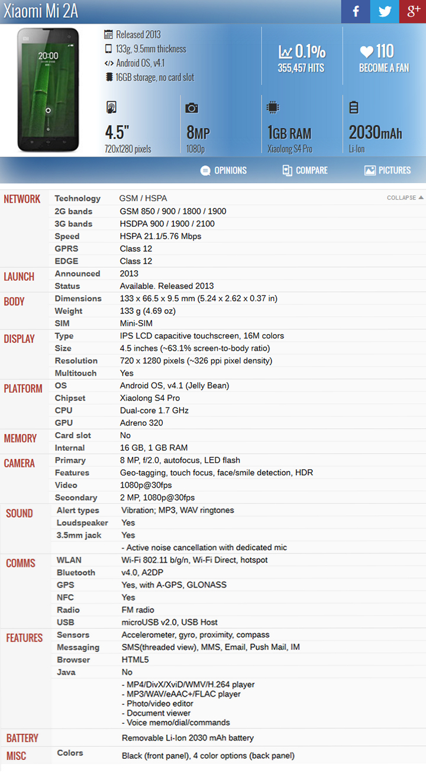Click the NETWORK section heading
Screen dimensions: 426x773
tap(22, 199)
